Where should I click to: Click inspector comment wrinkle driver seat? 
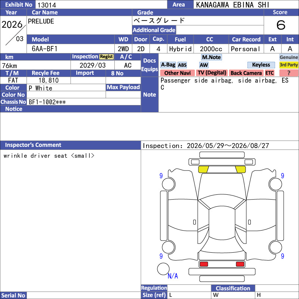pyautogui.click(x=49, y=156)
